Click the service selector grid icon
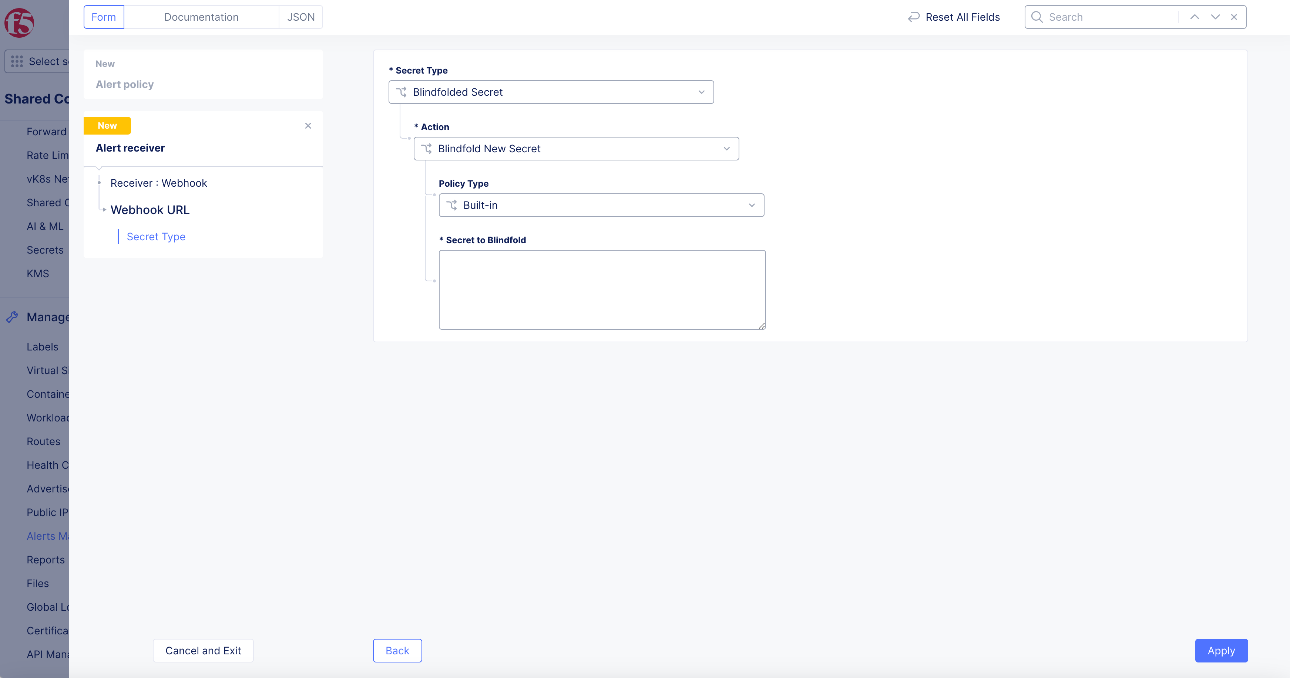This screenshot has height=678, width=1290. tap(17, 61)
